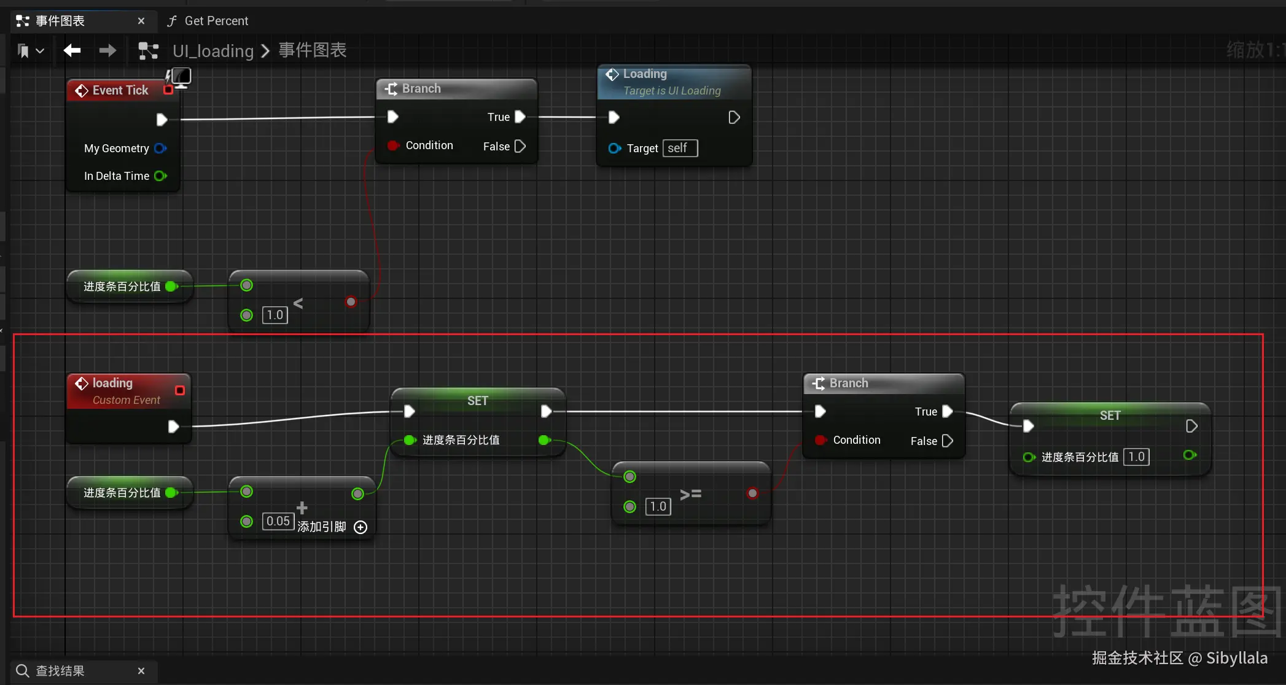Screen dimensions: 1286x685
Task: Click the forward navigation arrow
Action: pos(107,50)
